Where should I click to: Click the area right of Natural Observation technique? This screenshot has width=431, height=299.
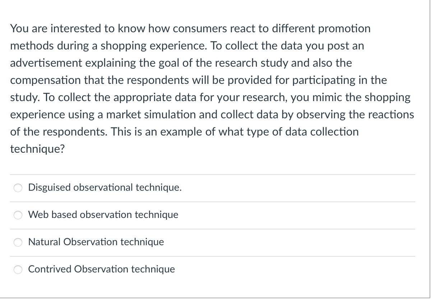(x=287, y=242)
